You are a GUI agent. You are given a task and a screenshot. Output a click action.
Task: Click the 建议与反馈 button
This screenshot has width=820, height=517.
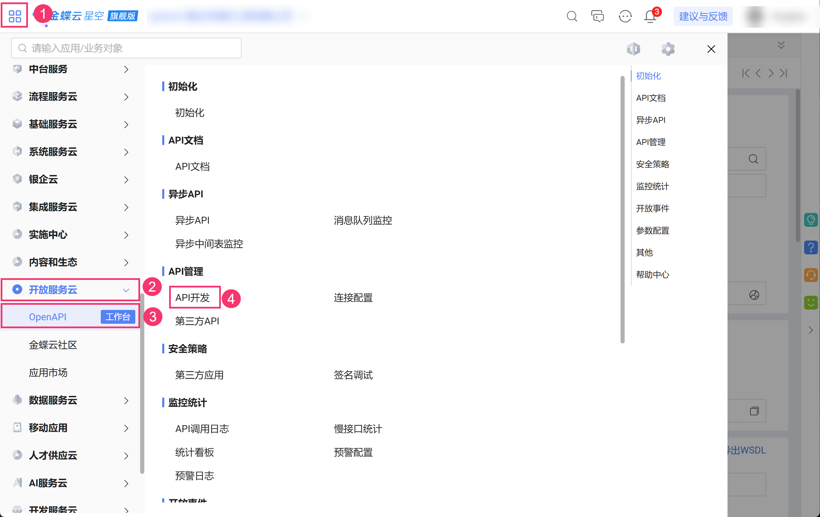[x=703, y=16]
